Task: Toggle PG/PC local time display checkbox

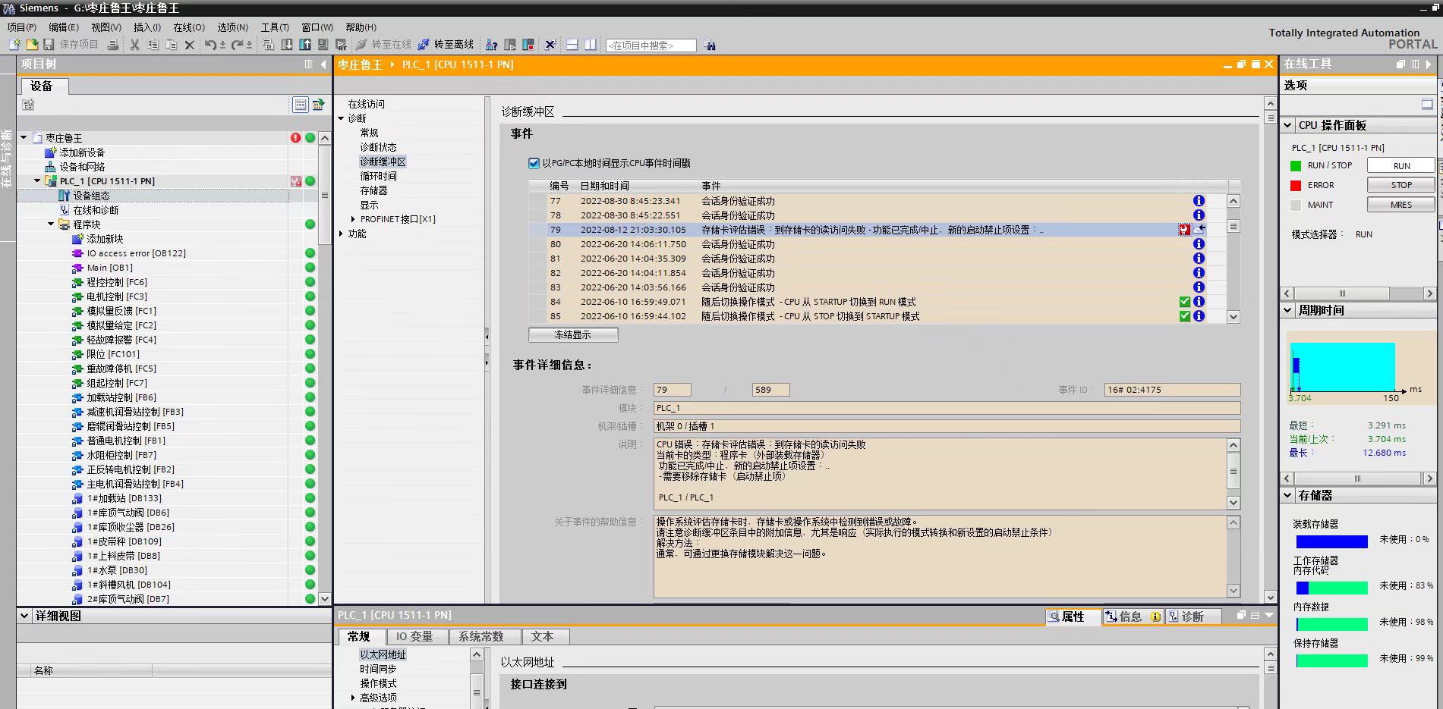Action: point(534,163)
